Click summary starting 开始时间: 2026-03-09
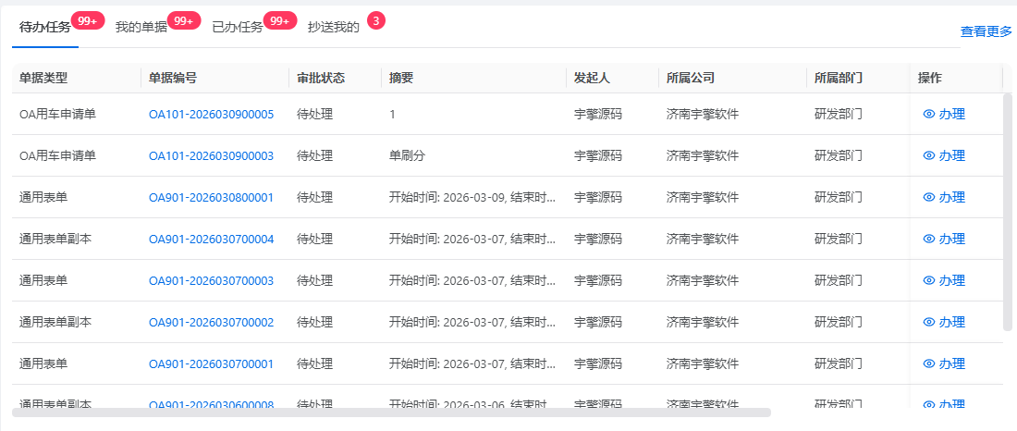This screenshot has width=1017, height=431. click(x=472, y=197)
